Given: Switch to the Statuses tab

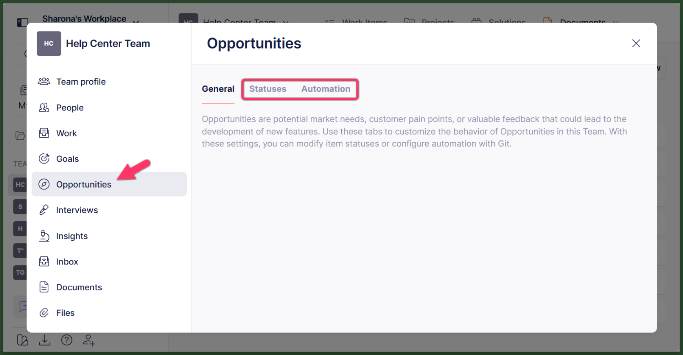Looking at the screenshot, I should click(x=268, y=89).
